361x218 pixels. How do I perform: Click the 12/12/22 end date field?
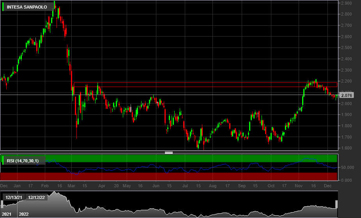click(36, 197)
